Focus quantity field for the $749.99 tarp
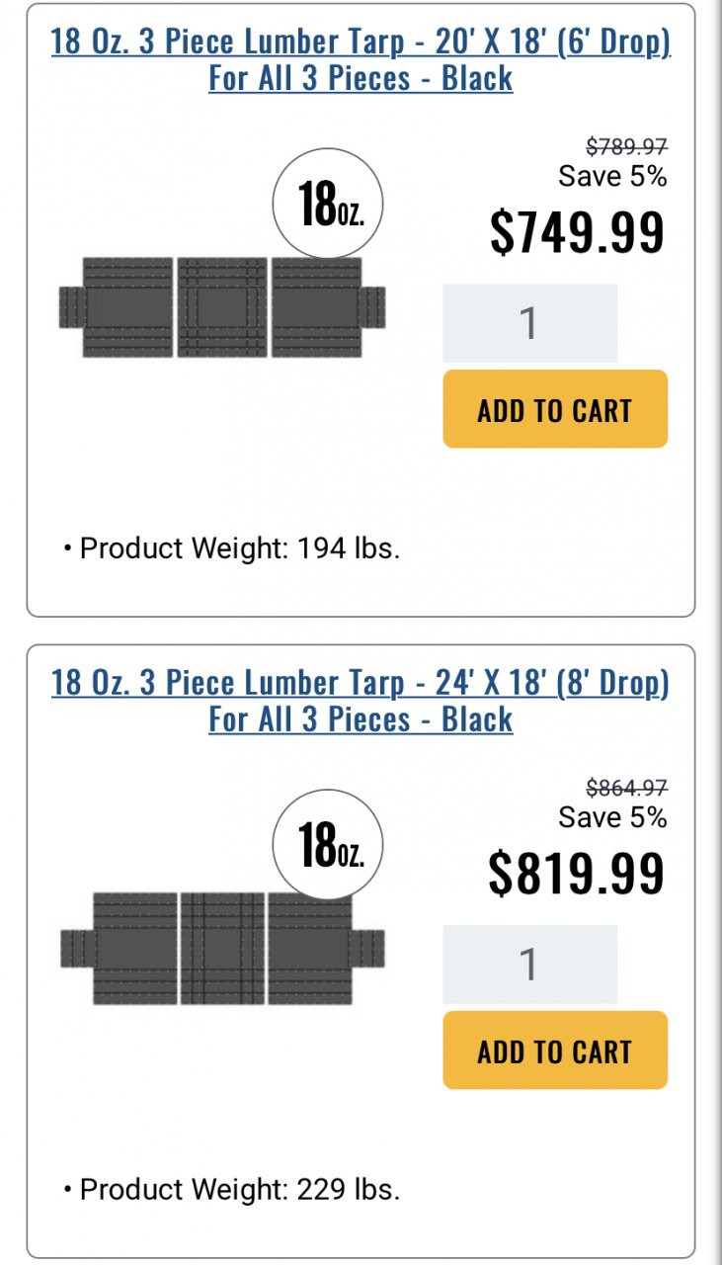The width and height of the screenshot is (722, 1265). click(x=529, y=323)
